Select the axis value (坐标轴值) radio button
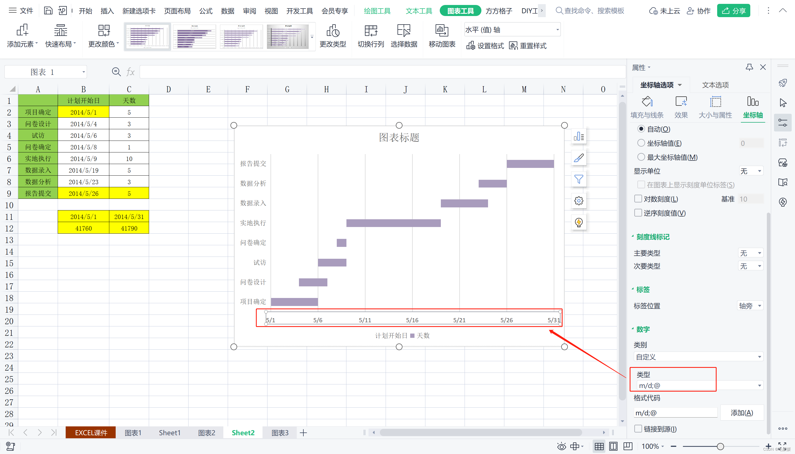The height and width of the screenshot is (454, 795). (641, 143)
